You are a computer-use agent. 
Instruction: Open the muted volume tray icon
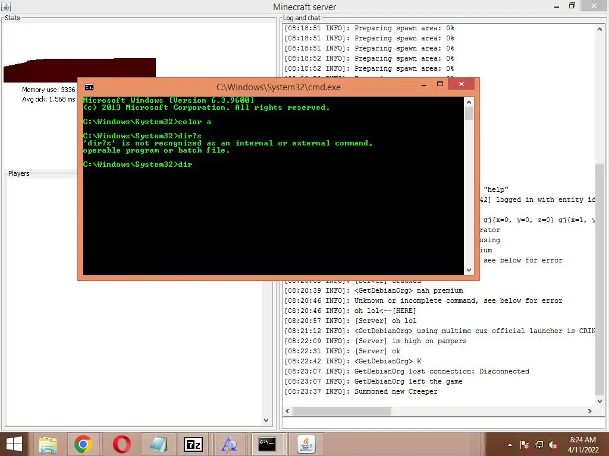pyautogui.click(x=553, y=445)
